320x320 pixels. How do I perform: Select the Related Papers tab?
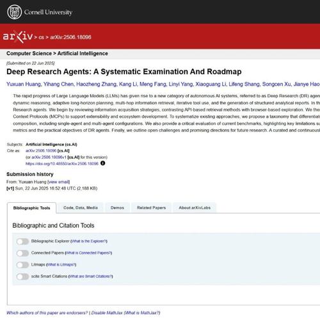[151, 207]
